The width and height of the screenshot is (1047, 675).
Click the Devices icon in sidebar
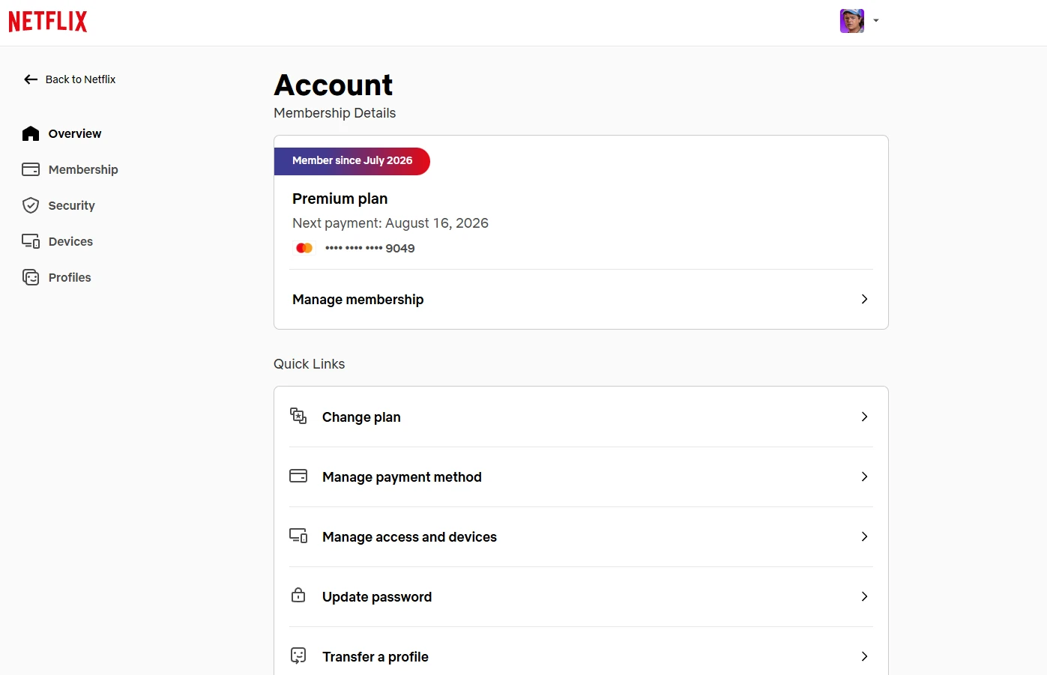[x=31, y=241]
